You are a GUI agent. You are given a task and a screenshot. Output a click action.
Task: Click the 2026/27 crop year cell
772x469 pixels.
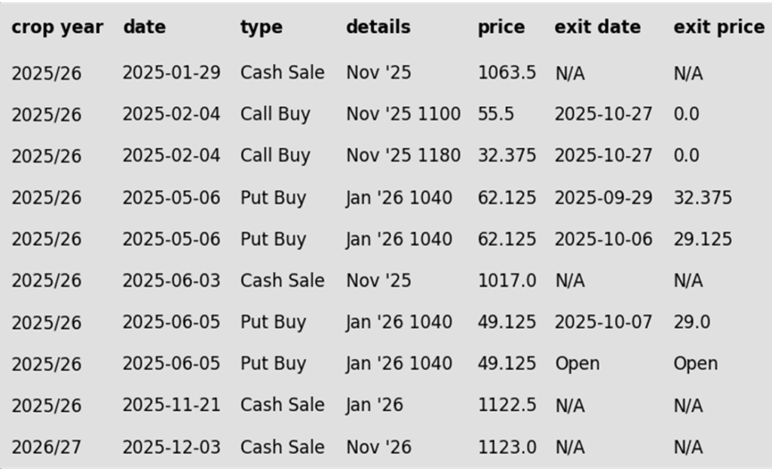[46, 446]
